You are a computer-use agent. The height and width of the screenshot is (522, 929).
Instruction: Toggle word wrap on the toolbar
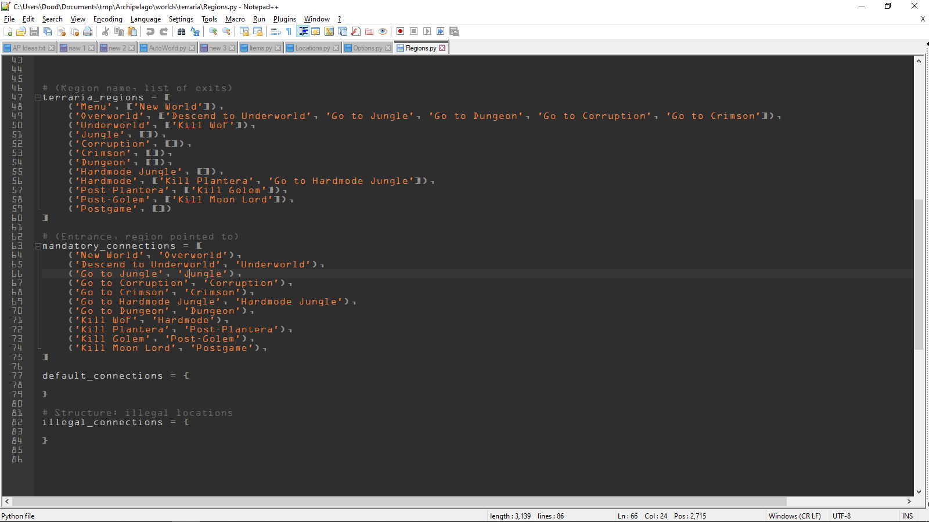click(275, 32)
